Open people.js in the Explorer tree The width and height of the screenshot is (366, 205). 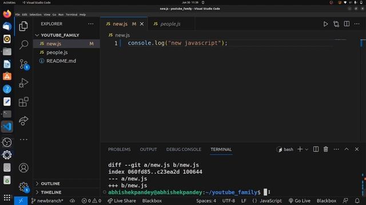pyautogui.click(x=66, y=52)
